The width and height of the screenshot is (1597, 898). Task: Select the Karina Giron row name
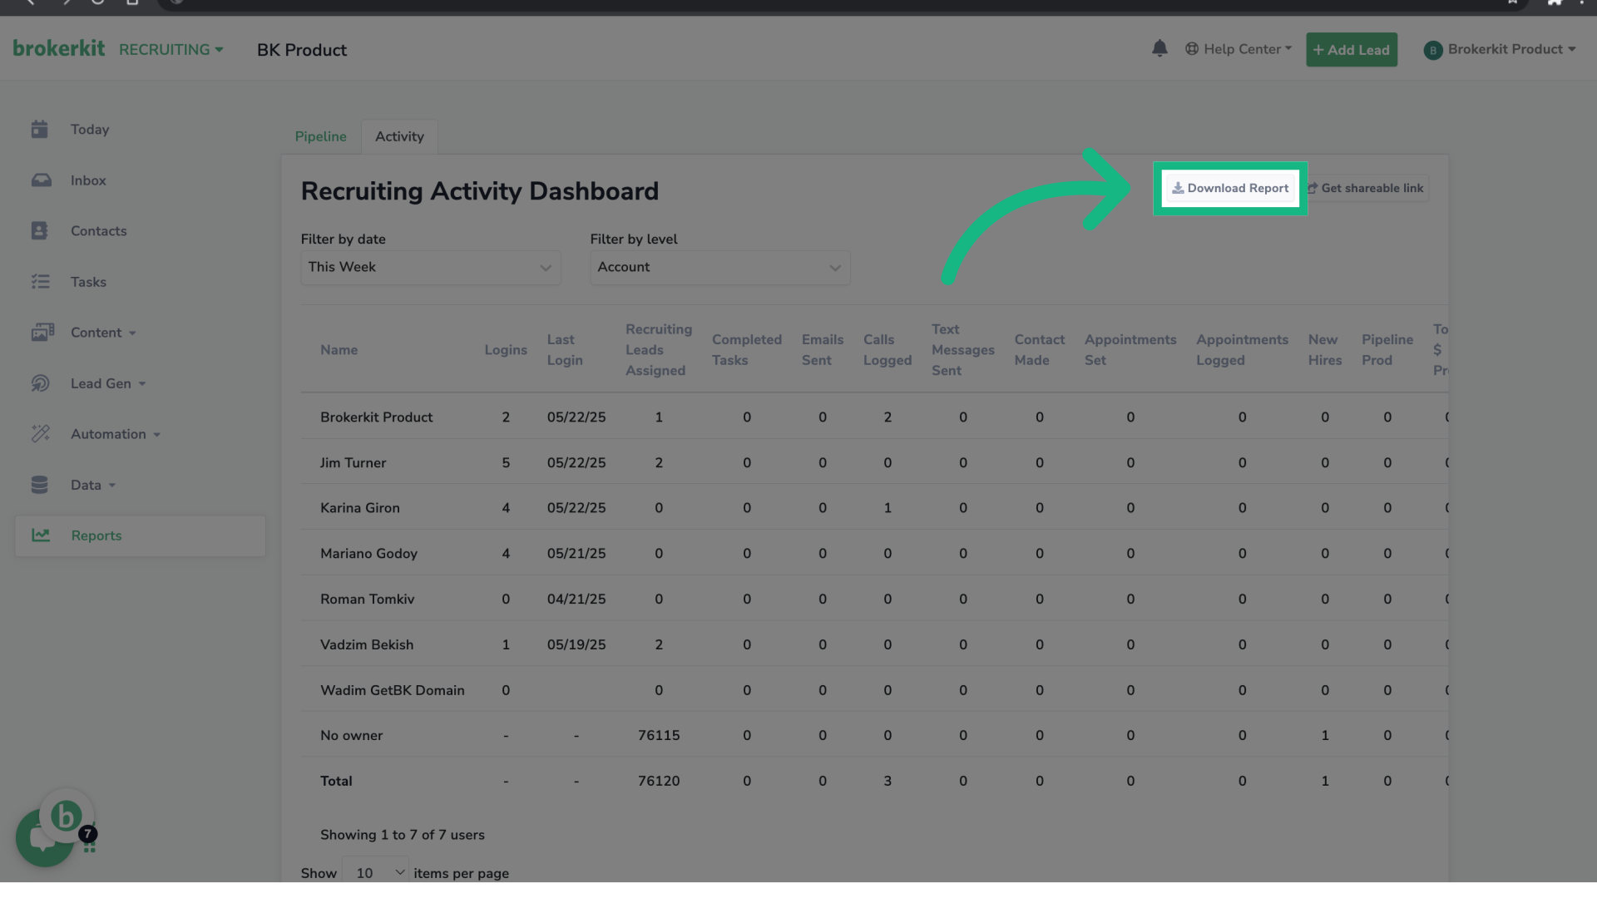click(x=360, y=508)
